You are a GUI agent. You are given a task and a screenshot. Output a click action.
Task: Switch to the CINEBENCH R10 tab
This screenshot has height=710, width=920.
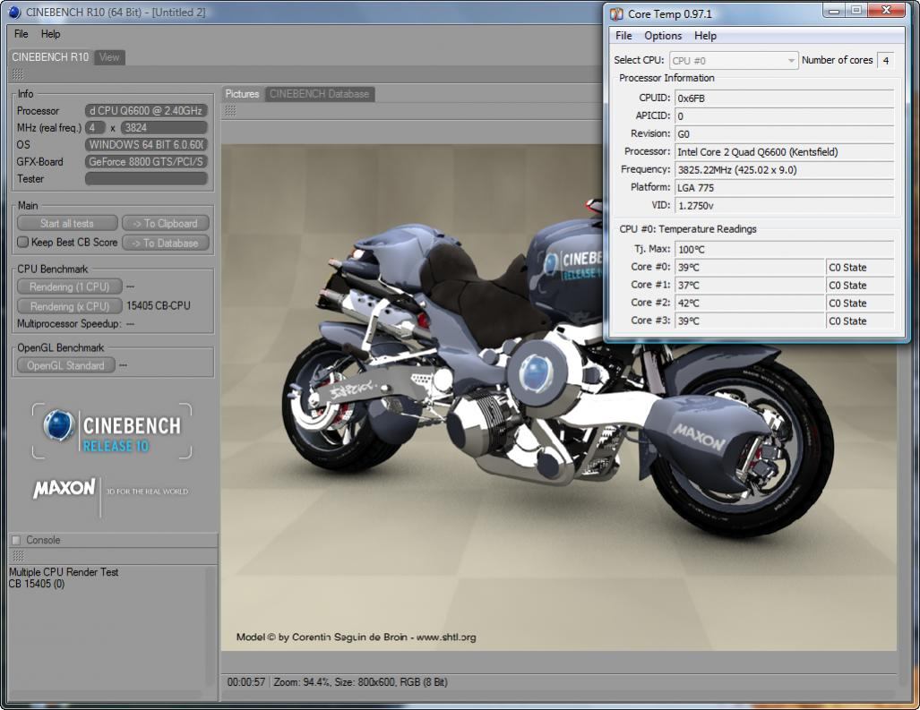click(x=50, y=57)
